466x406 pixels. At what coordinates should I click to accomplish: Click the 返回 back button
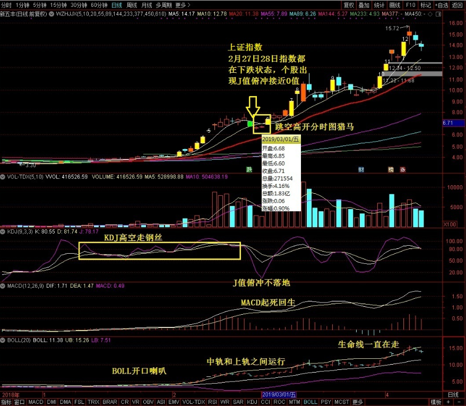tap(457, 5)
